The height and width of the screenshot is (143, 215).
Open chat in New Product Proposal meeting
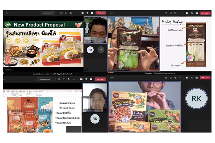pos(66,13)
